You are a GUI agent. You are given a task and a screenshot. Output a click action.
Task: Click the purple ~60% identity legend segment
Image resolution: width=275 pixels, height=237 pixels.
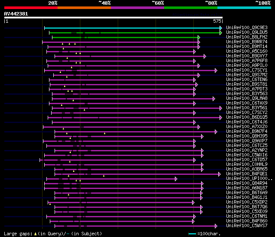[x=137, y=8]
